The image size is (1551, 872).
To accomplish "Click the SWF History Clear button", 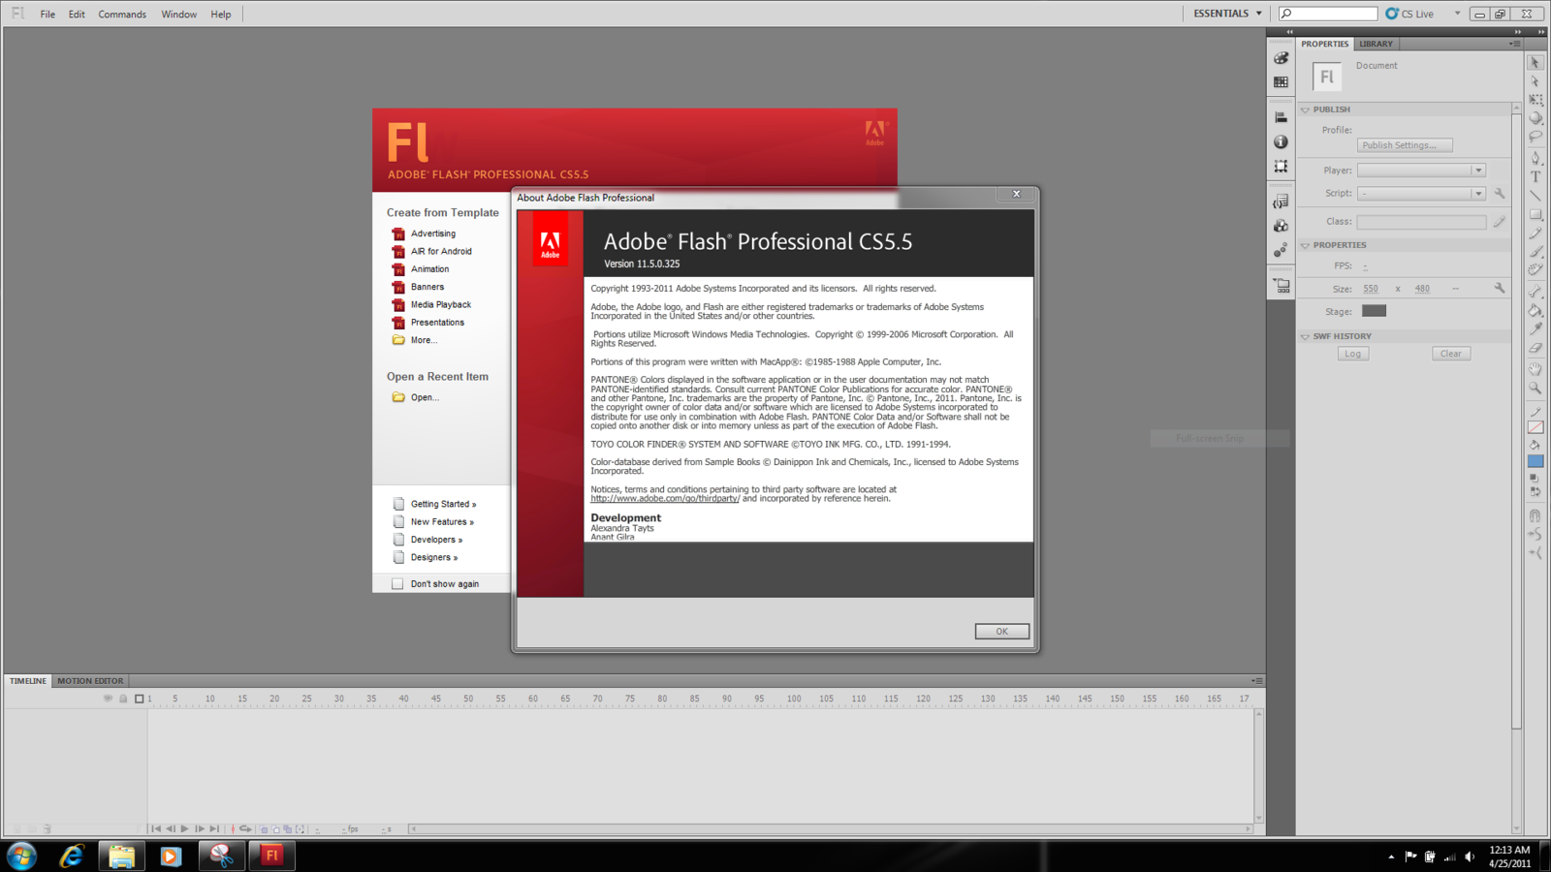I will 1451,354.
